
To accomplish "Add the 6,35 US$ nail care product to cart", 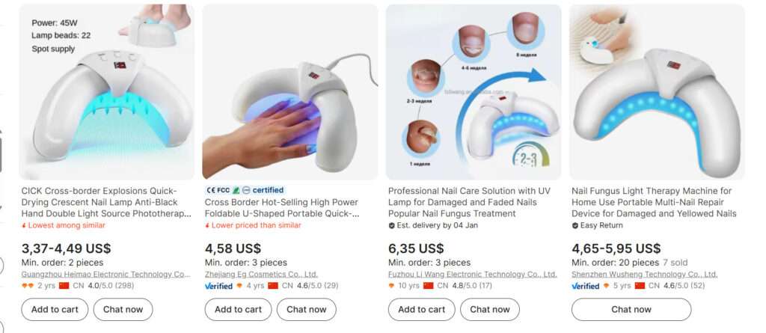I will 422,310.
